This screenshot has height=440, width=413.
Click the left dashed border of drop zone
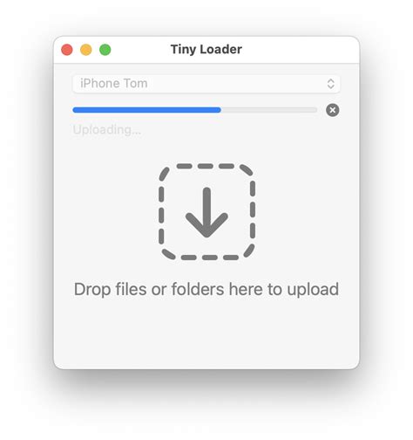coord(161,212)
